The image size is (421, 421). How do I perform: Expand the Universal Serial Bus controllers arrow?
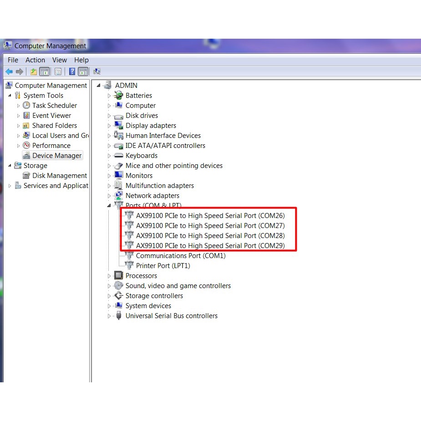[x=109, y=316]
